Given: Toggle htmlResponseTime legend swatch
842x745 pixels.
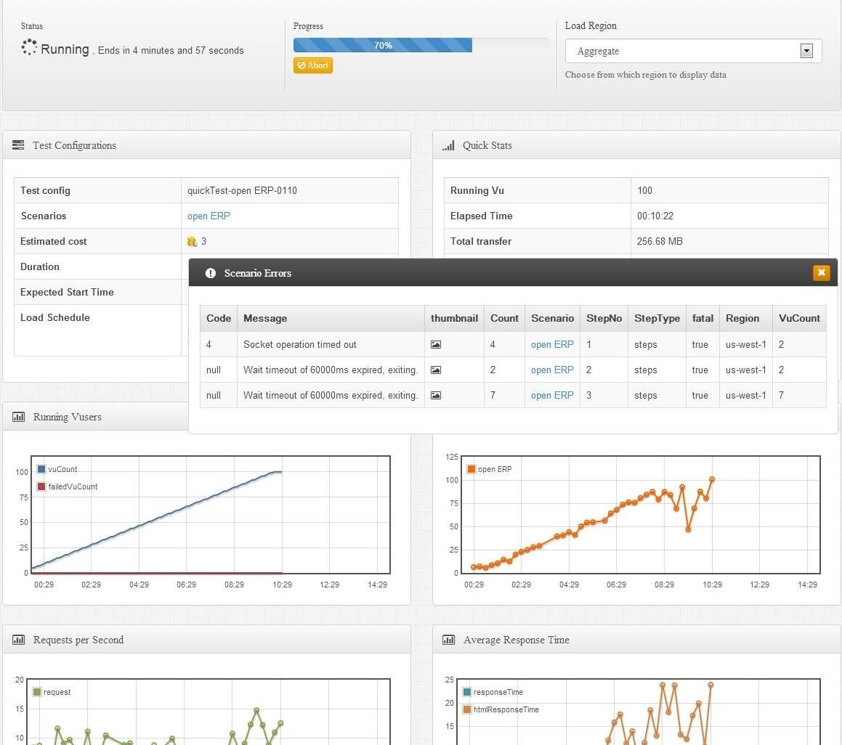Looking at the screenshot, I should click(467, 709).
